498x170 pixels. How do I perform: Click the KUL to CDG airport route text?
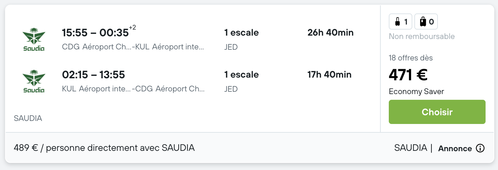[x=133, y=89]
